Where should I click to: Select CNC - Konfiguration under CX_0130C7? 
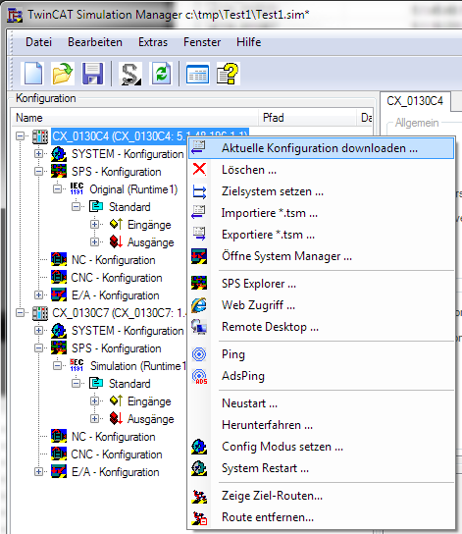pos(117,454)
